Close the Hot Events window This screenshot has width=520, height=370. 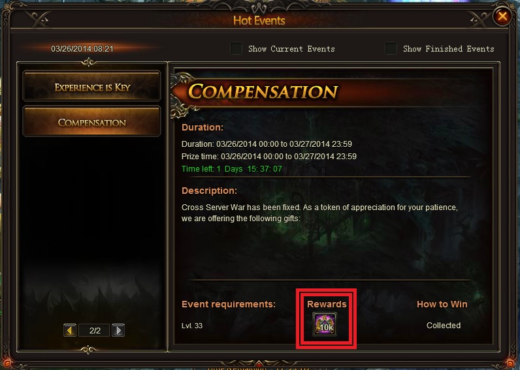[x=502, y=16]
